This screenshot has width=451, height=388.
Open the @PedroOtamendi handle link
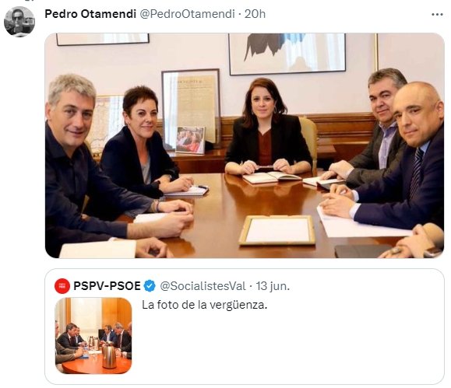[x=187, y=14]
